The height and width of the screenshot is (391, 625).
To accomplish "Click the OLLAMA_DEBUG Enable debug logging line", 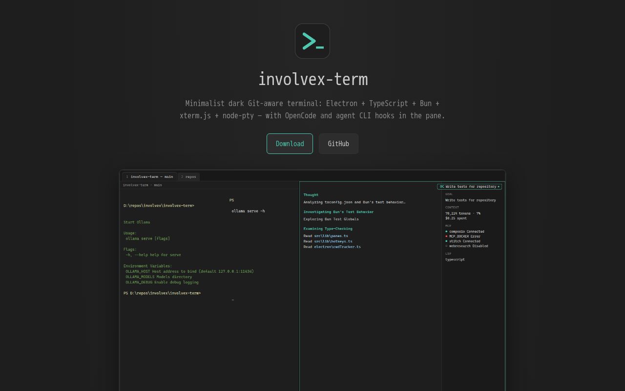I will click(162, 282).
